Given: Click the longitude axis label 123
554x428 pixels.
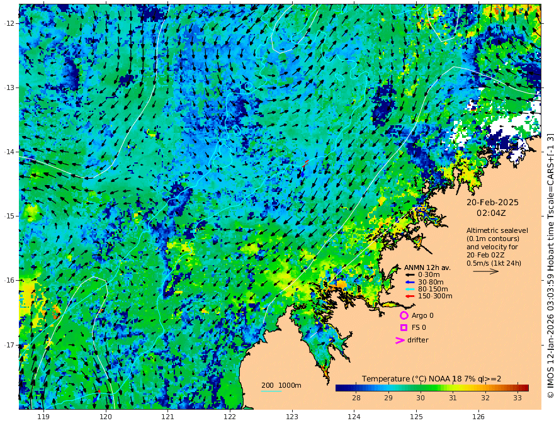Looking at the screenshot, I should pyautogui.click(x=292, y=417).
